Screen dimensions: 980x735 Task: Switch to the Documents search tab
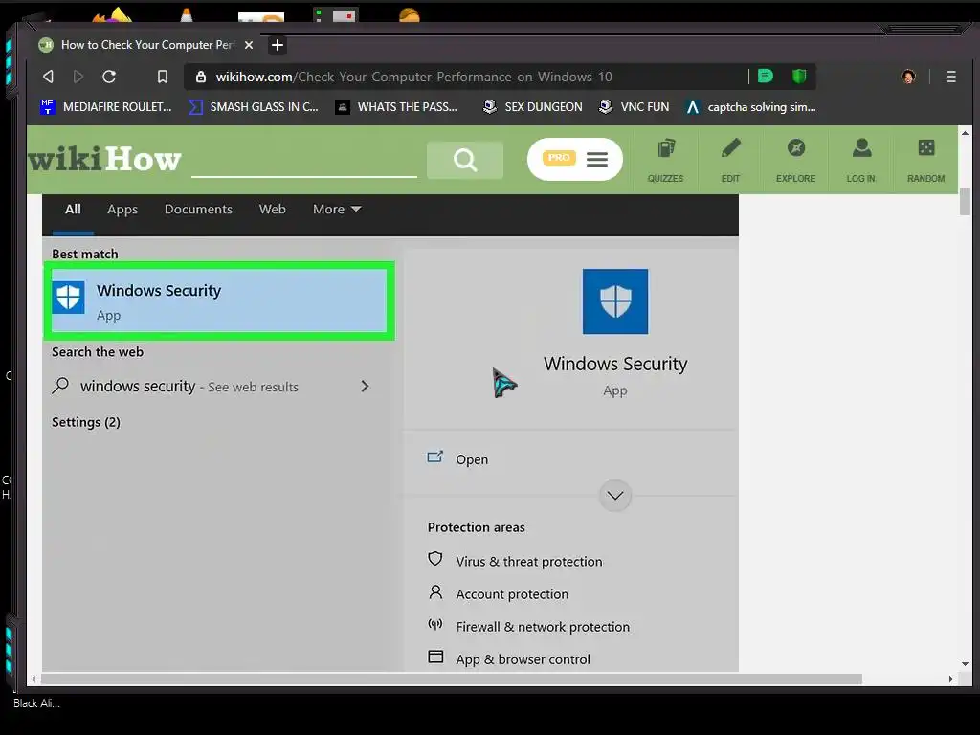(198, 210)
